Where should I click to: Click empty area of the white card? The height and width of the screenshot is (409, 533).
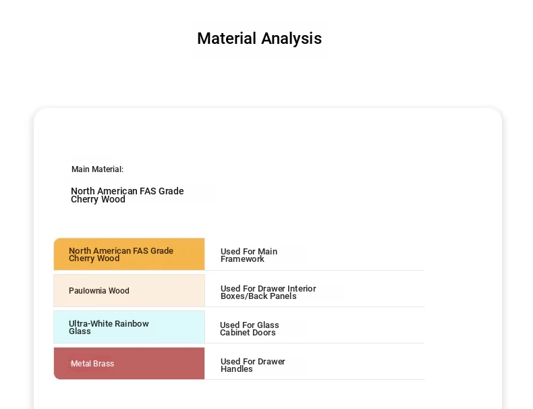[x=340, y=170]
